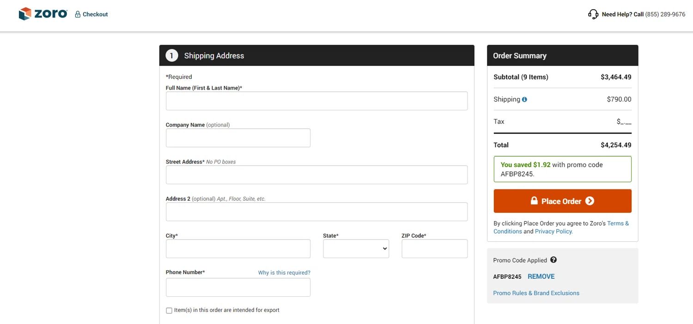693x324 pixels.
Task: Click the ZIP Code field
Action: click(434, 249)
